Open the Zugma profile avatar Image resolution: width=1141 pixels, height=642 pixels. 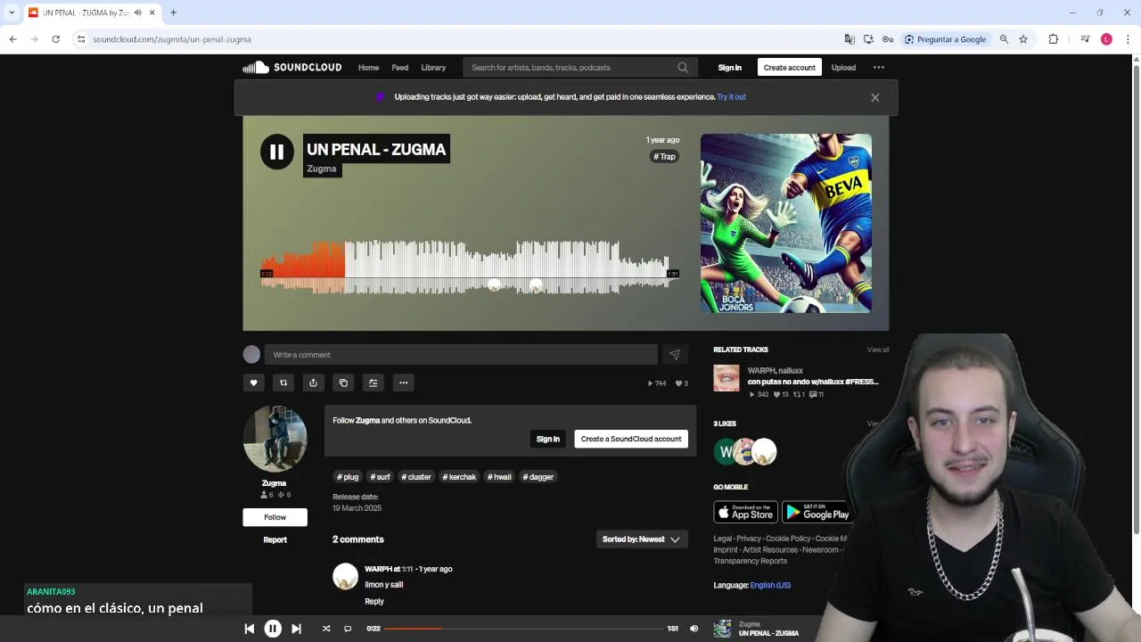[x=275, y=438]
